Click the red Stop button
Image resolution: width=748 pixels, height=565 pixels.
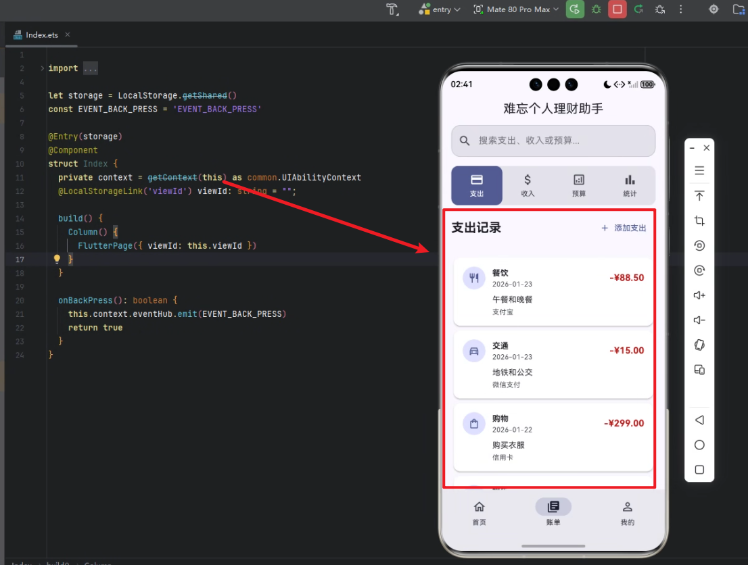coord(617,9)
